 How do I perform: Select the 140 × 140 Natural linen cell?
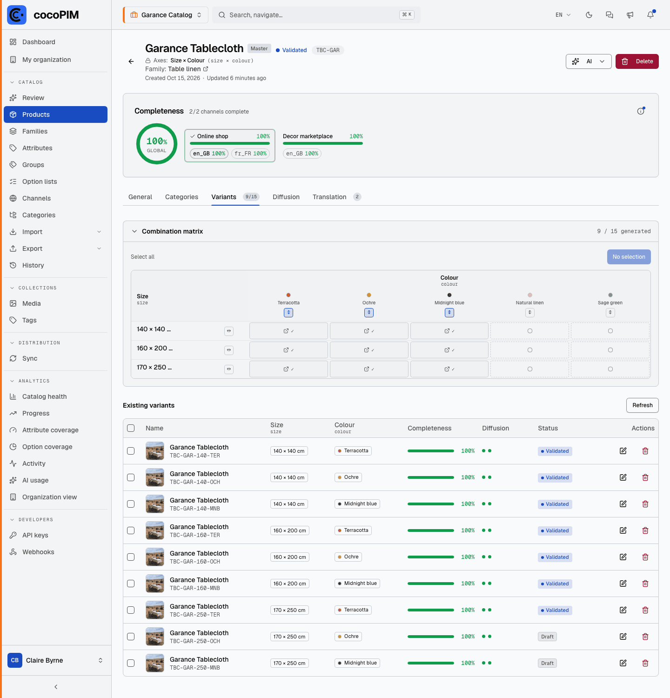530,331
